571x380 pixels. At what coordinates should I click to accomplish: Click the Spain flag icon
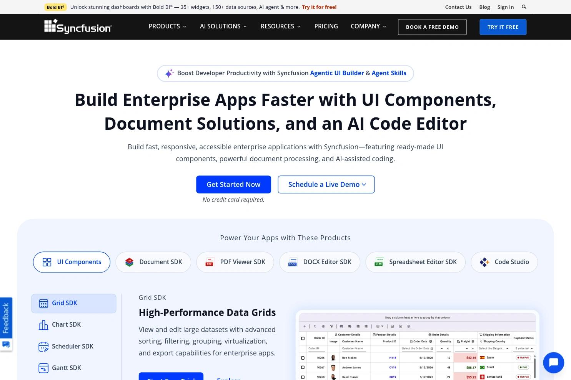[x=482, y=357]
